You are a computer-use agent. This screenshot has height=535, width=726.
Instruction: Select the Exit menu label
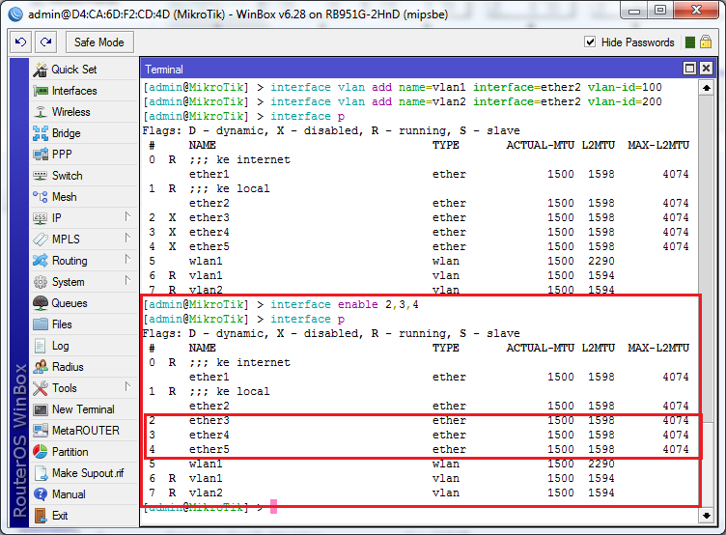(x=60, y=516)
